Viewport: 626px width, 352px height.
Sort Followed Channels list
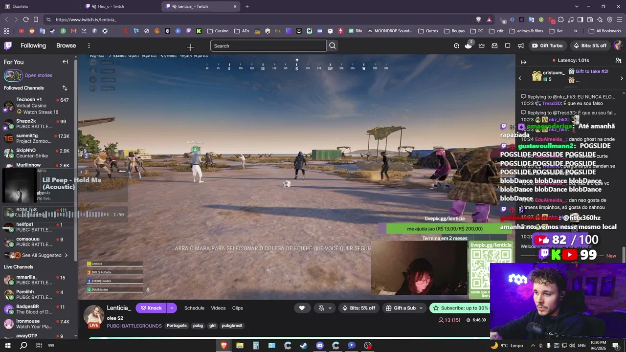(x=65, y=88)
